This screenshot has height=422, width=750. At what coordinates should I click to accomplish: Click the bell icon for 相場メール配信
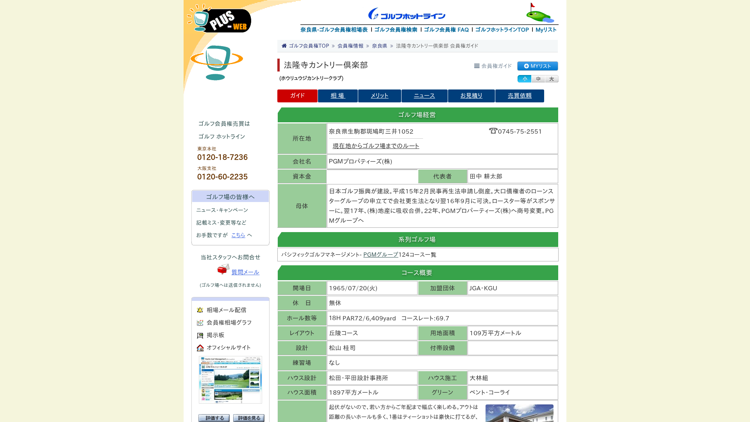200,310
